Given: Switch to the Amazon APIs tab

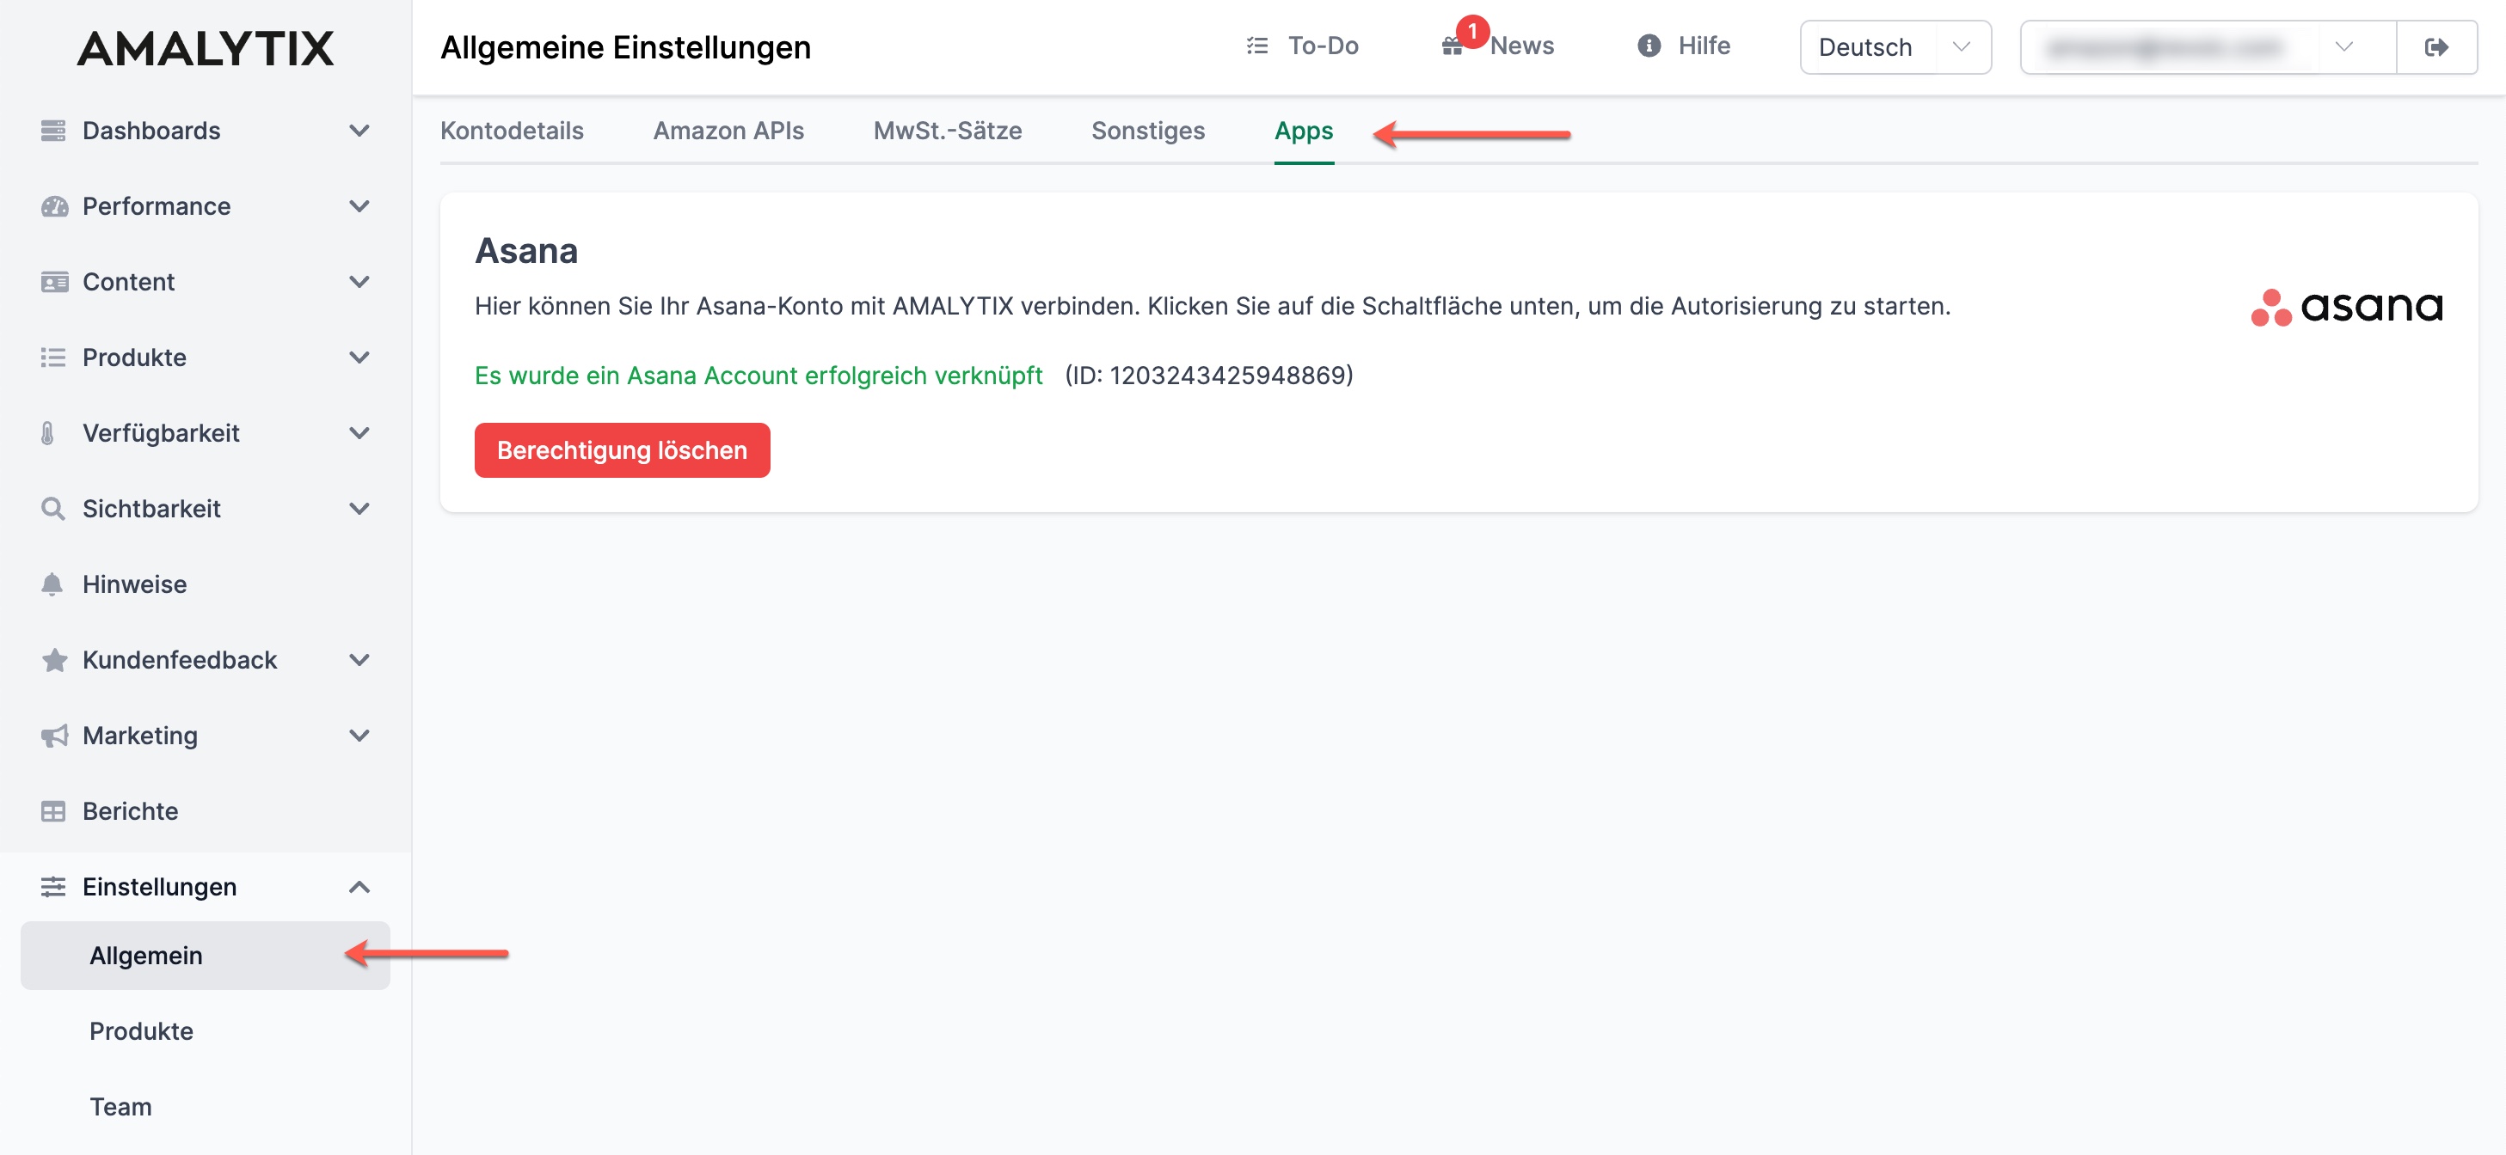Looking at the screenshot, I should coord(728,131).
